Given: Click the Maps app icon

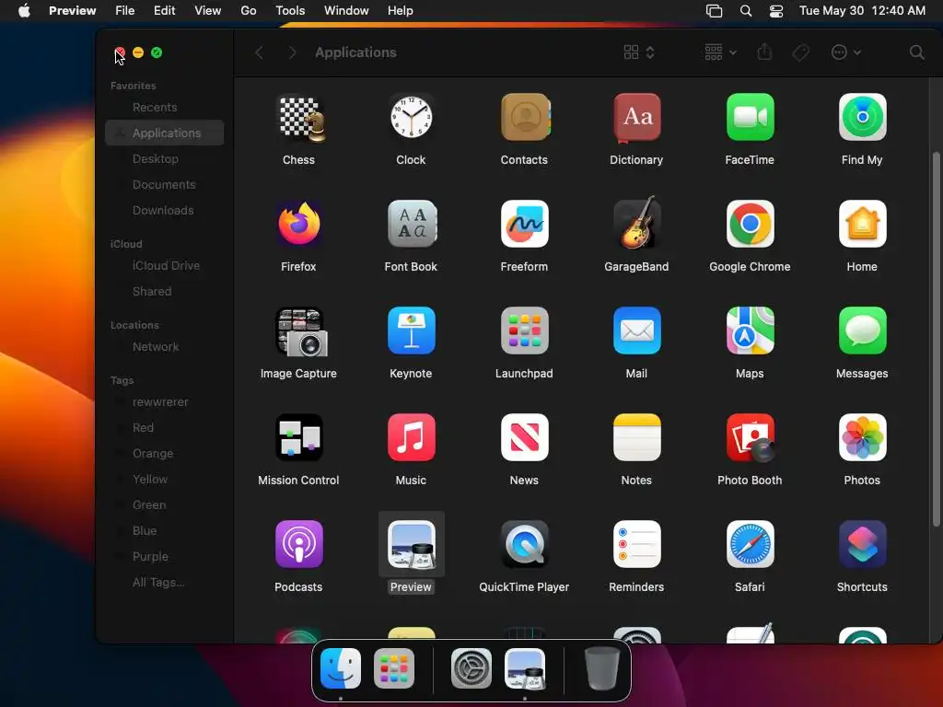Looking at the screenshot, I should coord(750,330).
